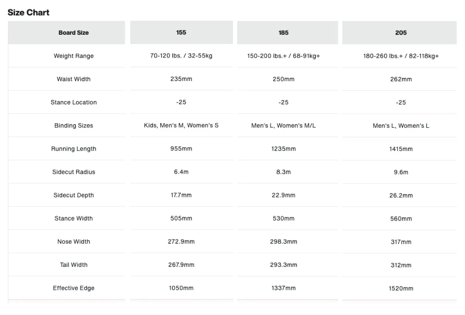Select the Running Length row label
The image size is (465, 315).
click(x=74, y=149)
